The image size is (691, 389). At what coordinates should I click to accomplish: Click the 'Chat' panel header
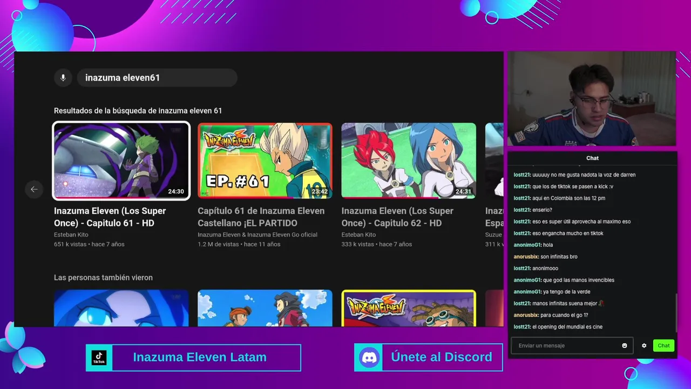tap(592, 158)
